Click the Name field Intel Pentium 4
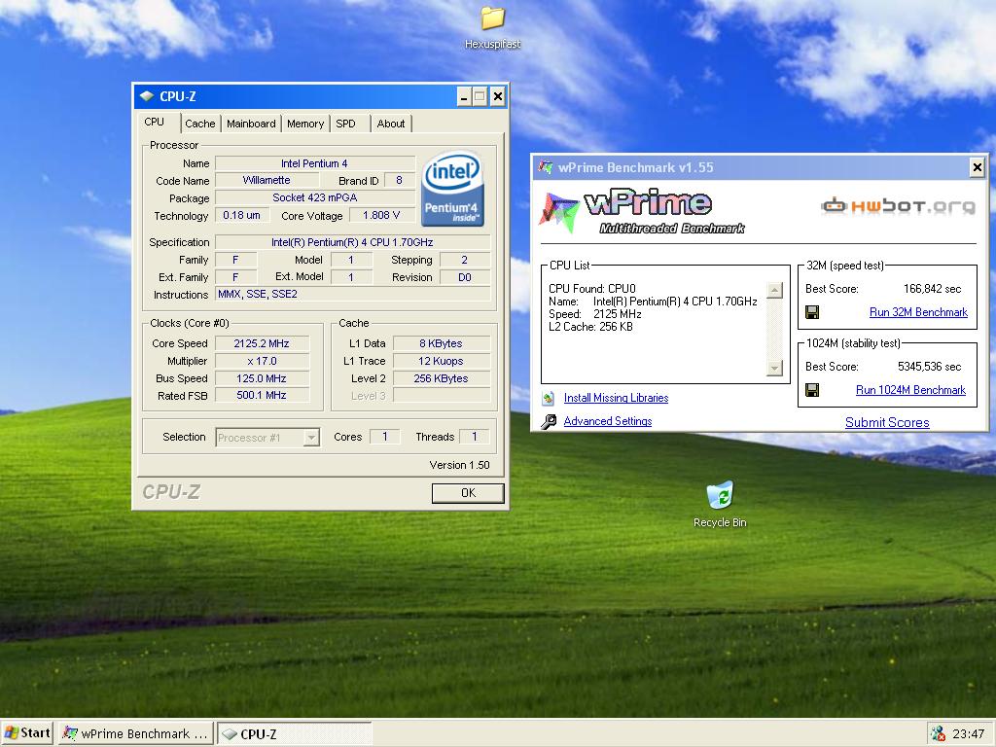This screenshot has width=996, height=747. click(x=315, y=163)
